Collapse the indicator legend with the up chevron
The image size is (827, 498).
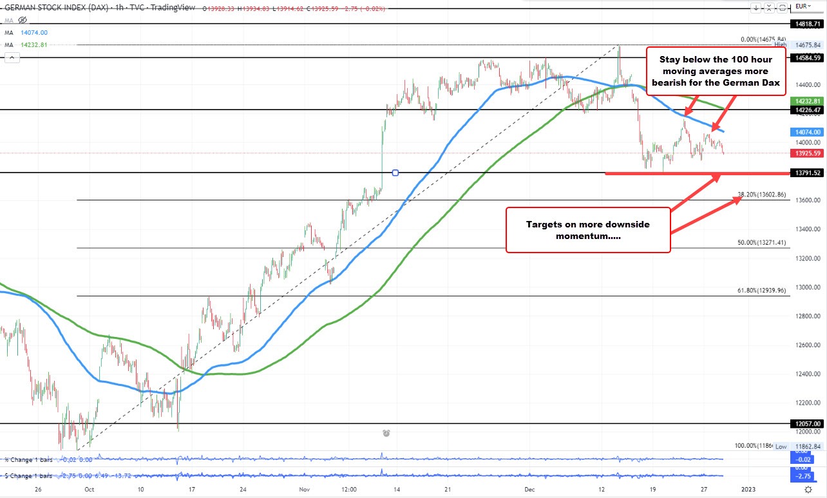12,57
